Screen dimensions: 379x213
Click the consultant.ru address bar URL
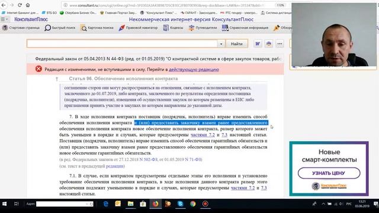click(167, 5)
